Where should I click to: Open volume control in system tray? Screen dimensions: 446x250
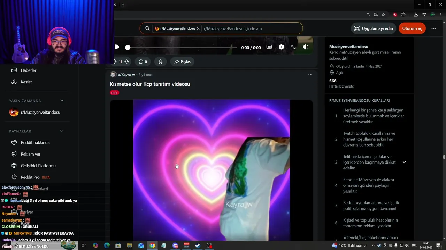click(x=407, y=245)
